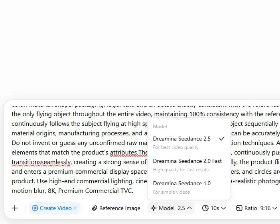
Task: Attach a Reference Image
Action: click(116, 208)
